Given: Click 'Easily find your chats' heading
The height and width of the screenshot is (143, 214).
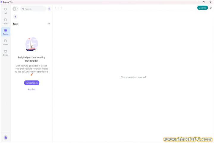Looking at the screenshot, I should (x=32, y=59).
